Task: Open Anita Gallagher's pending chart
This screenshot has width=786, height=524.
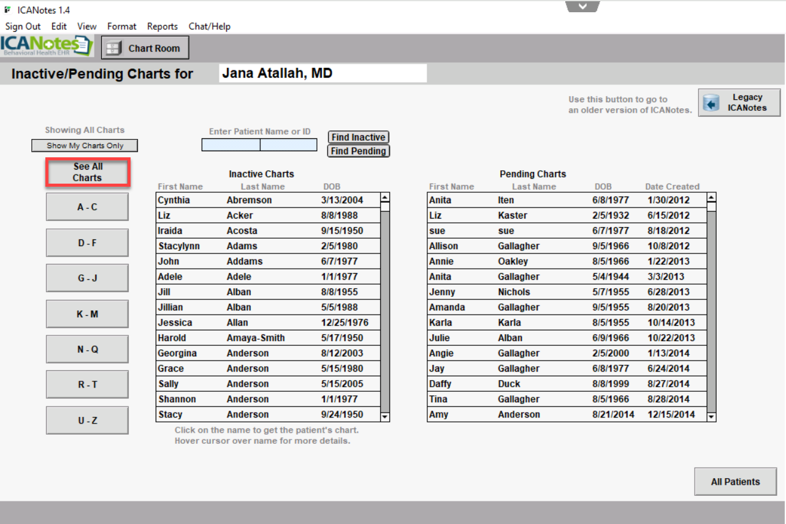Action: point(567,277)
